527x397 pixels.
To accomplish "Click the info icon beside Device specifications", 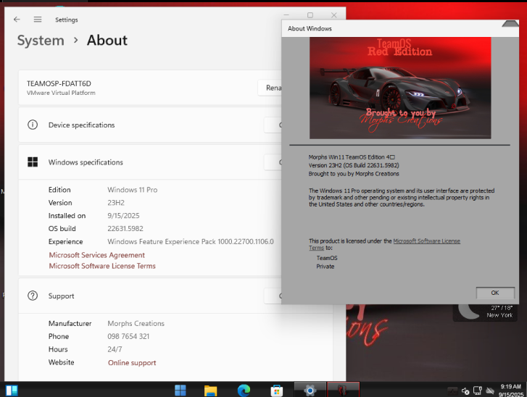I will click(33, 125).
